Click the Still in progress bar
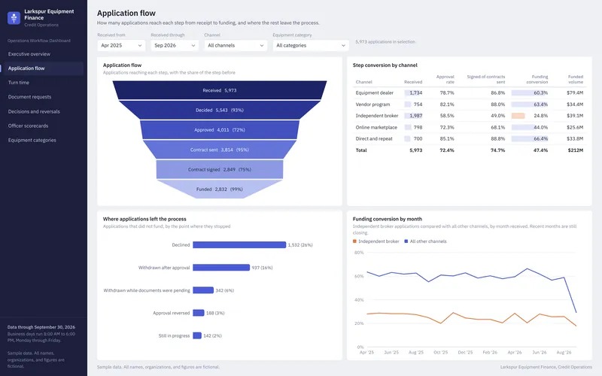 [197, 335]
